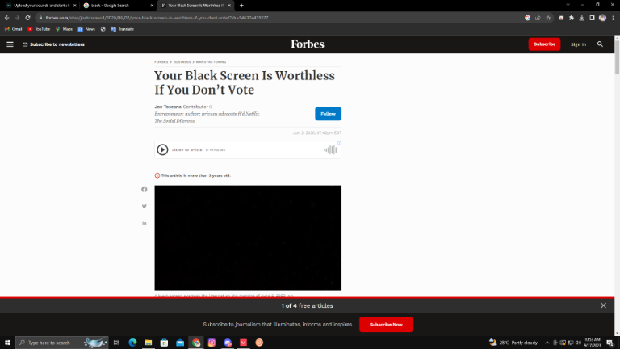Share article on Facebook
Screen dimensions: 620x349
[145, 190]
